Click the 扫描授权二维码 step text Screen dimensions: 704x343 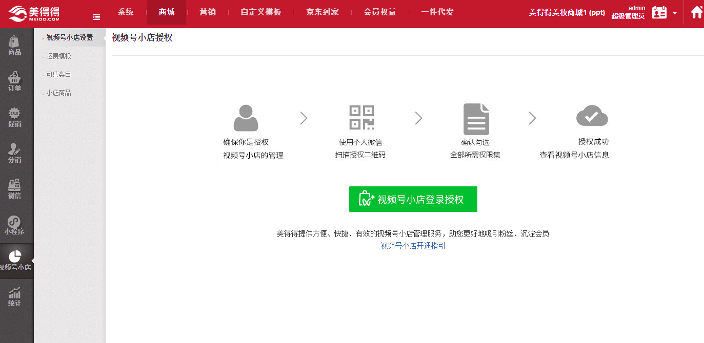tap(360, 154)
